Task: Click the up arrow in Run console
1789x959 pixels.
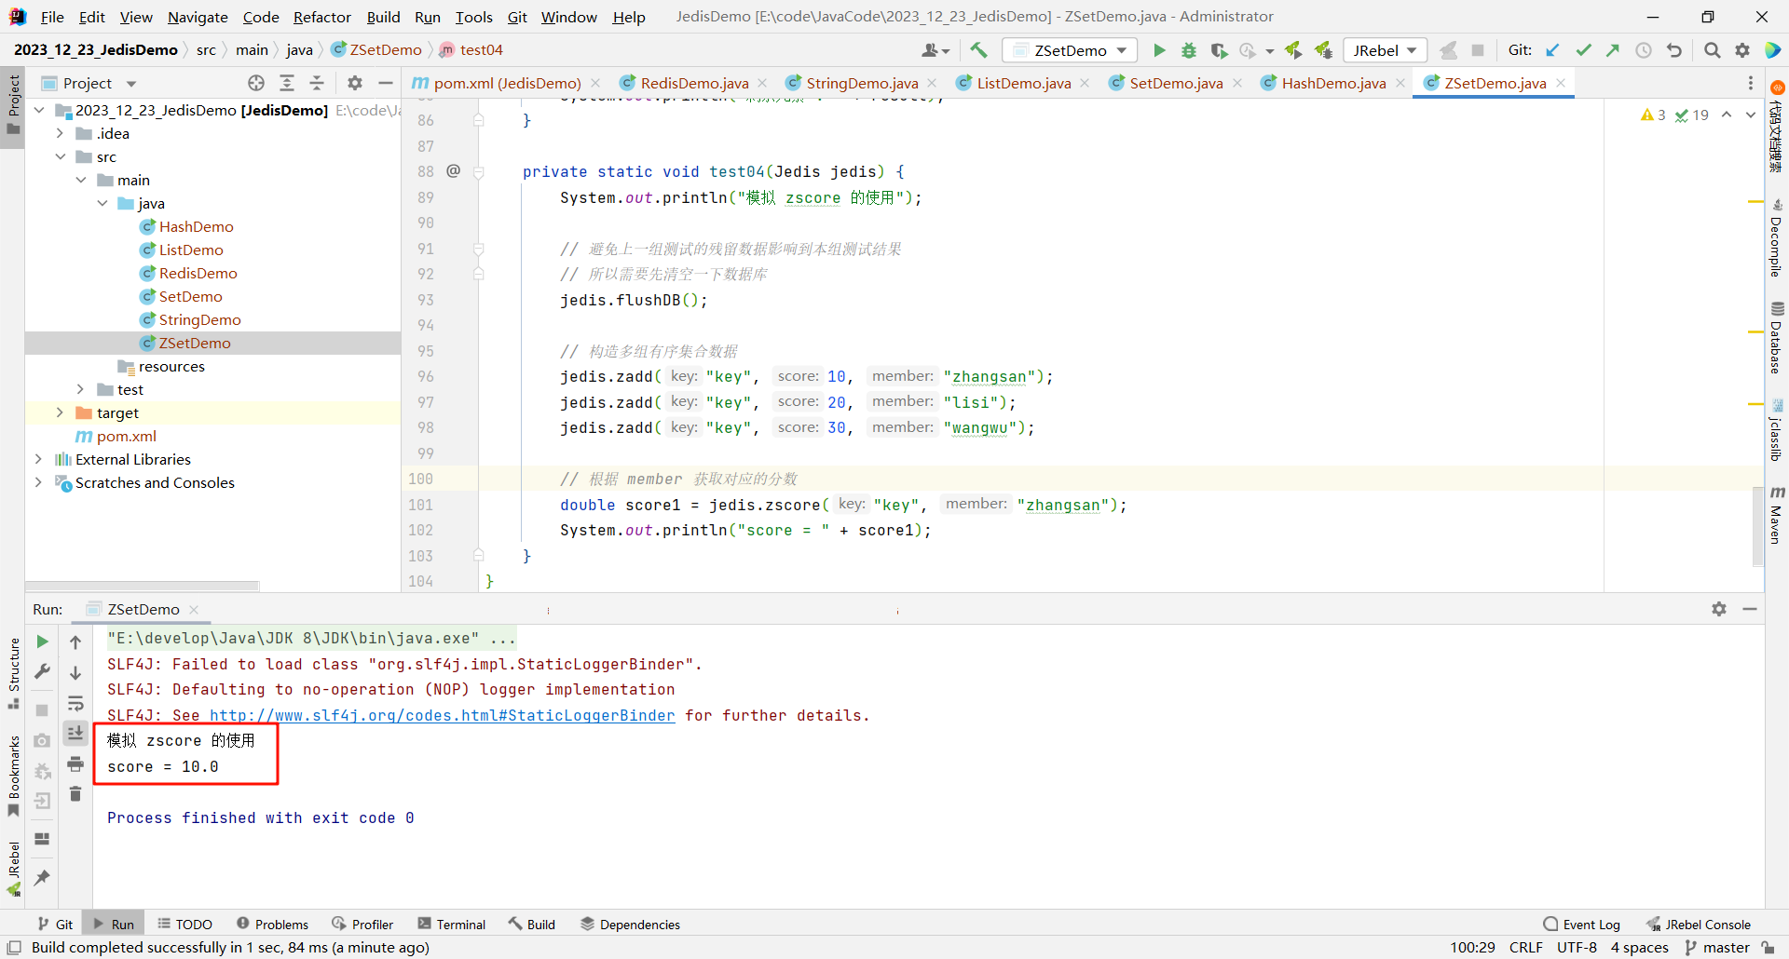Action: click(75, 642)
